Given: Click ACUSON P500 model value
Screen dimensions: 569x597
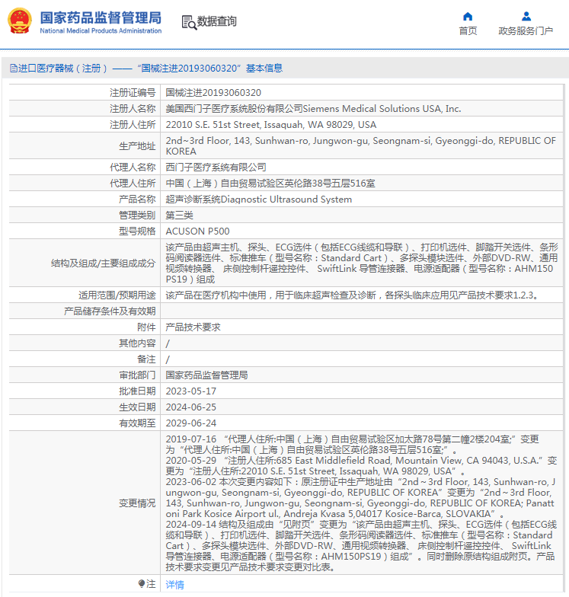Looking at the screenshot, I should coord(198,231).
